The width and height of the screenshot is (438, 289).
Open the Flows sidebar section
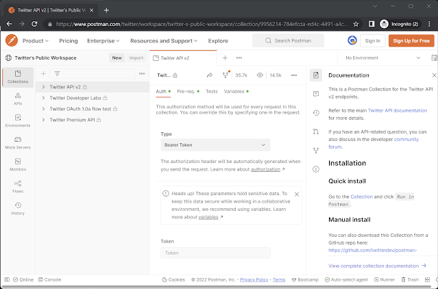point(18,187)
